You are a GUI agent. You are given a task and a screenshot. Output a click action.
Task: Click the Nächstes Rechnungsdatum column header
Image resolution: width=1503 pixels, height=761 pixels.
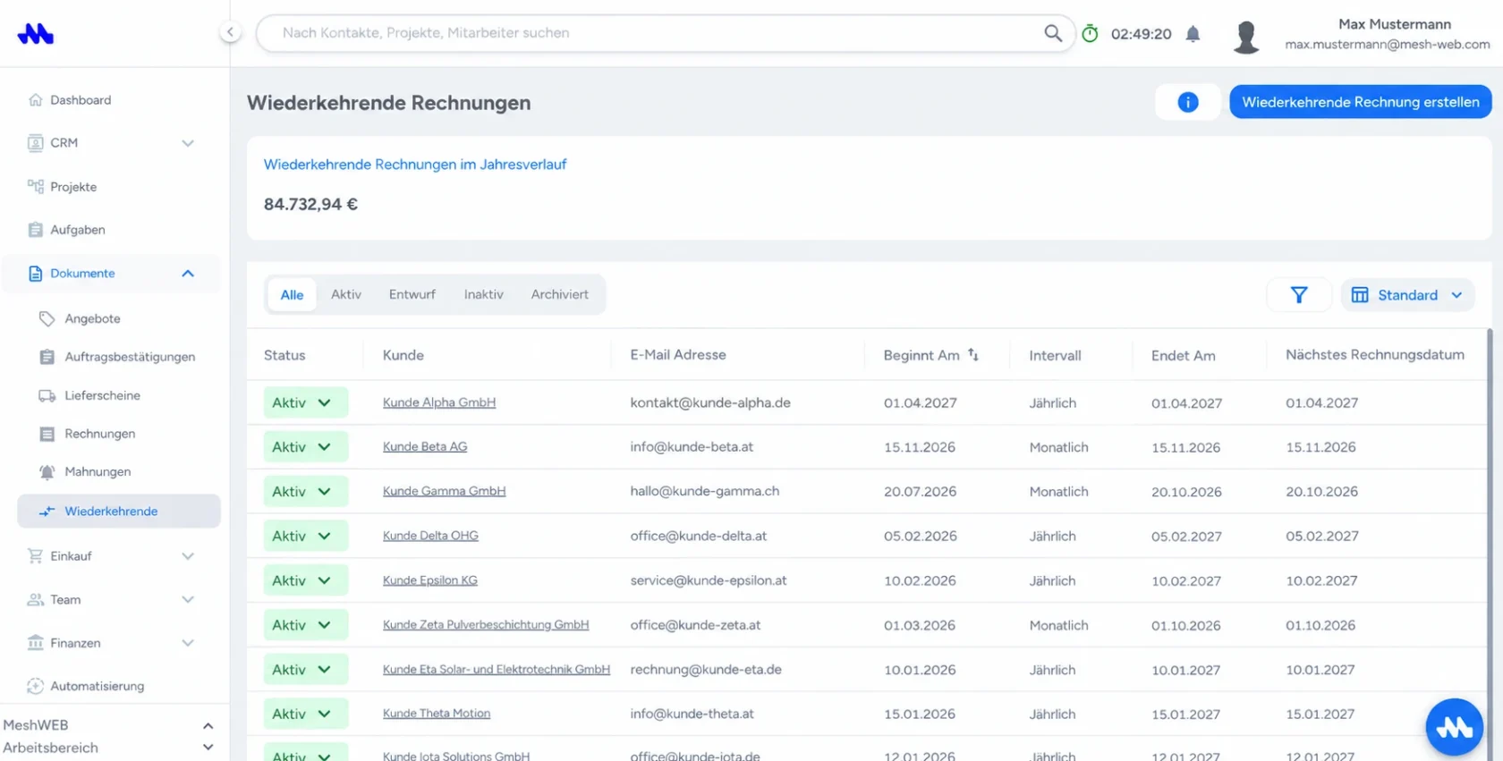pyautogui.click(x=1375, y=355)
